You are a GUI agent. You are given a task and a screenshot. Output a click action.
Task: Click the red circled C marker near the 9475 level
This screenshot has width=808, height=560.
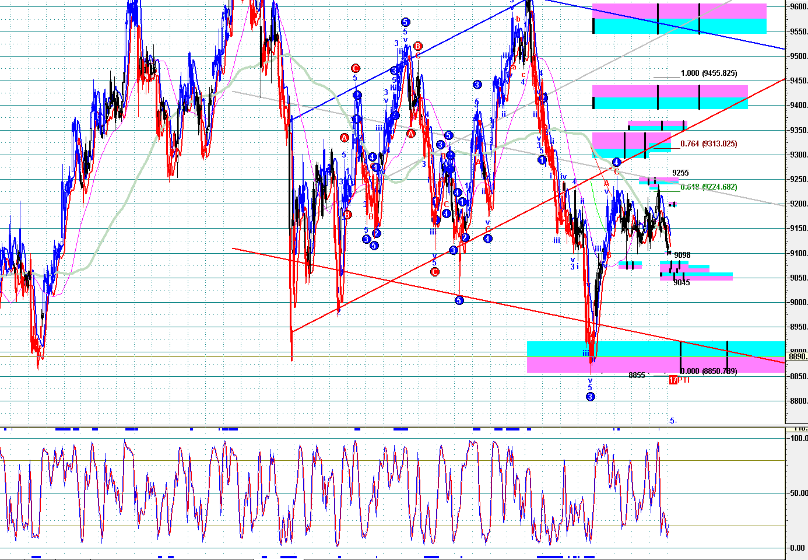point(356,68)
